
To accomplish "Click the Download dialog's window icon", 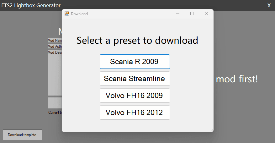I will [67, 14].
